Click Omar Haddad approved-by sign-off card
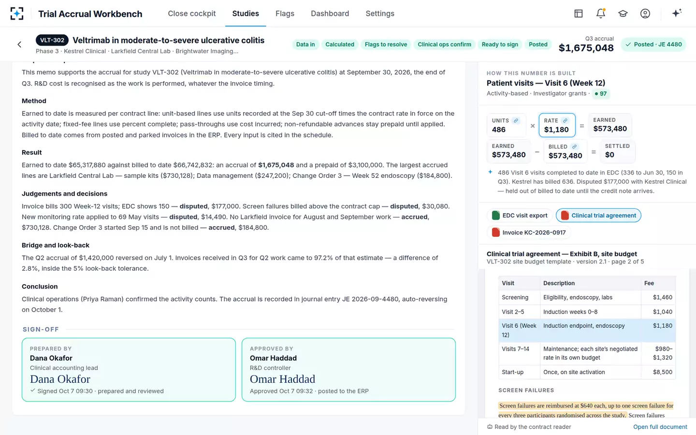This screenshot has width=696, height=435. tap(348, 370)
